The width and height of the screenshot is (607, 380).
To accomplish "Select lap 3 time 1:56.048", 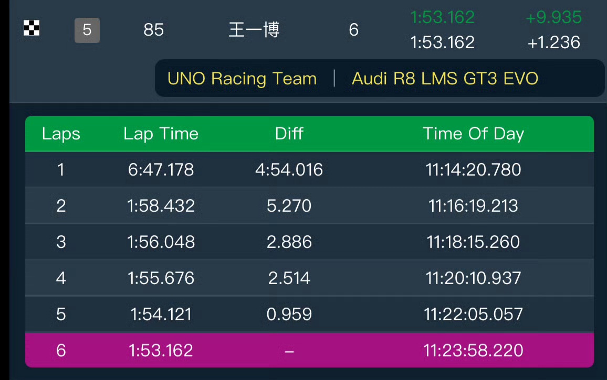I will click(x=161, y=242).
